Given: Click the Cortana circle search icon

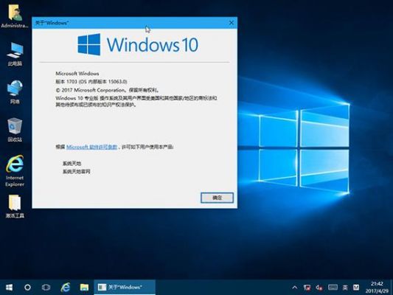Looking at the screenshot, I should 27,287.
